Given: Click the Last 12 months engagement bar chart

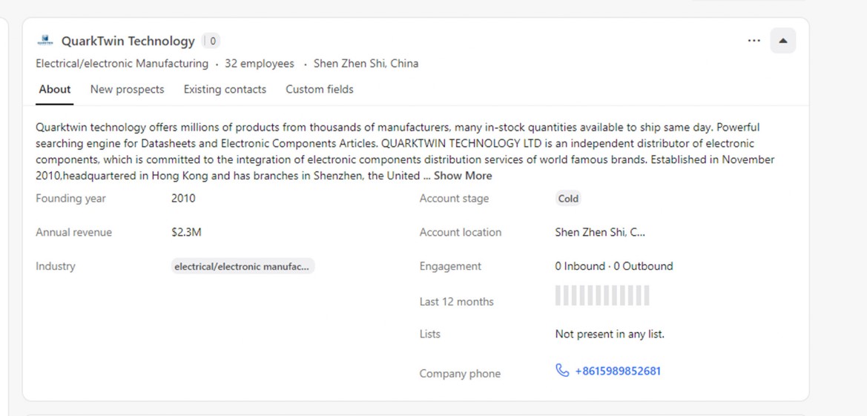Looking at the screenshot, I should click(x=601, y=296).
